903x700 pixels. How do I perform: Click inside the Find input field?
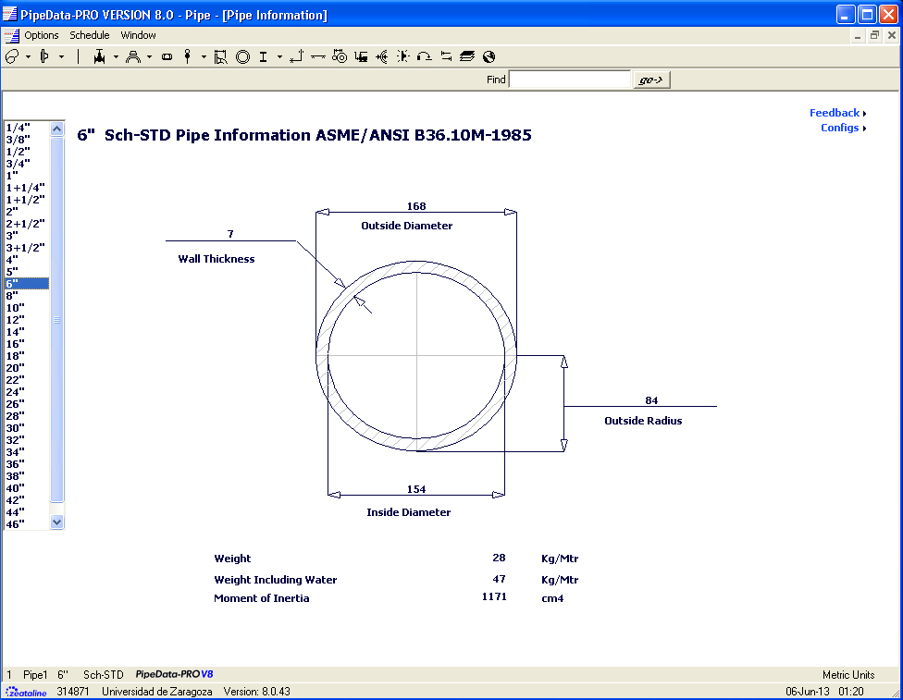tap(570, 79)
